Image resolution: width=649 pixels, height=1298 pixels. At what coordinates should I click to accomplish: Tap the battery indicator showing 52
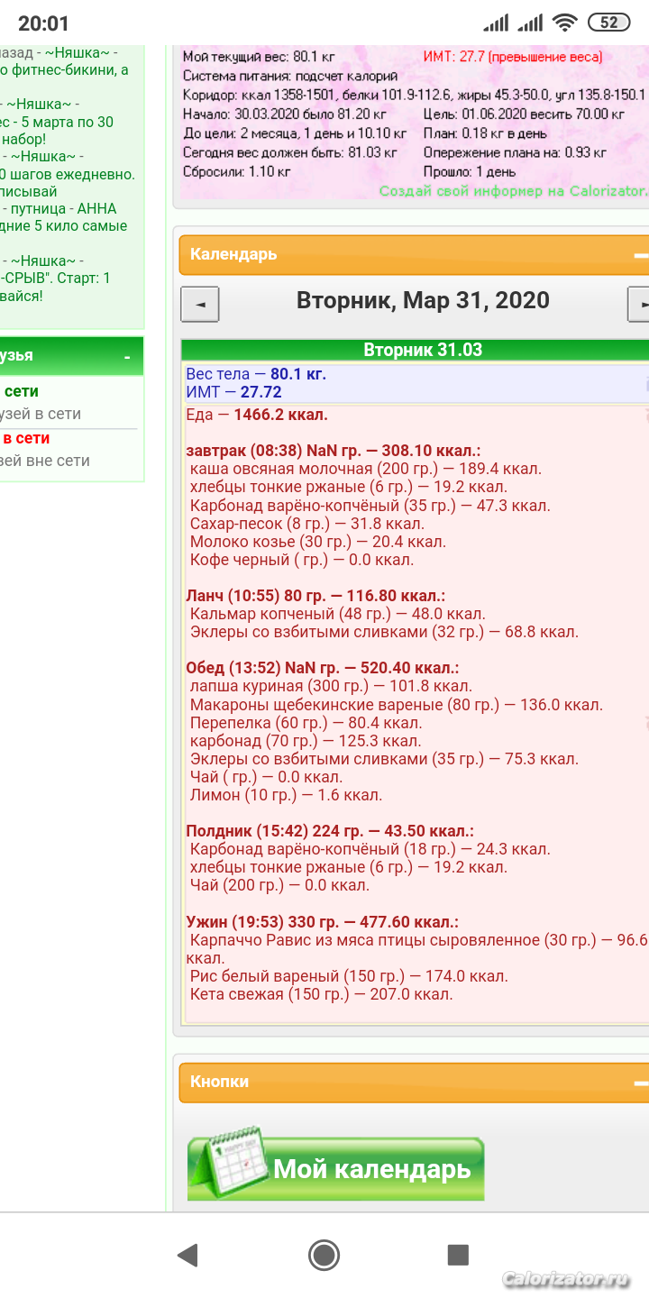[608, 23]
